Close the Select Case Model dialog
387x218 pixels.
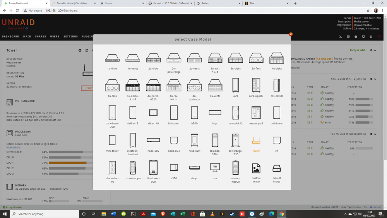291,34
